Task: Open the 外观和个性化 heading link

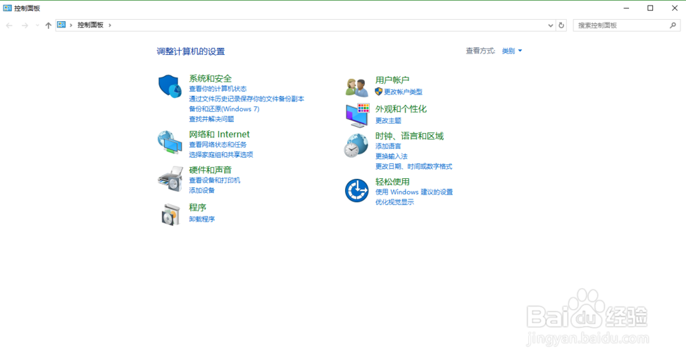Action: 401,109
